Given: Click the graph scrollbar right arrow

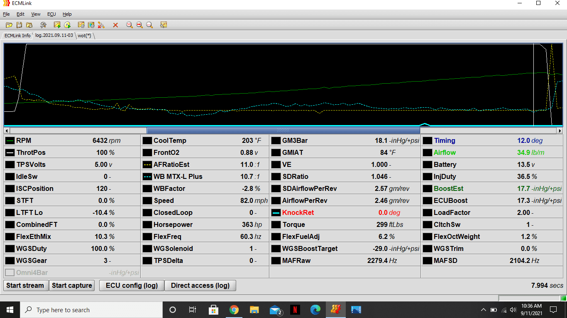Looking at the screenshot, I should coord(560,130).
